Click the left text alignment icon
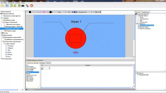 point(73,12)
